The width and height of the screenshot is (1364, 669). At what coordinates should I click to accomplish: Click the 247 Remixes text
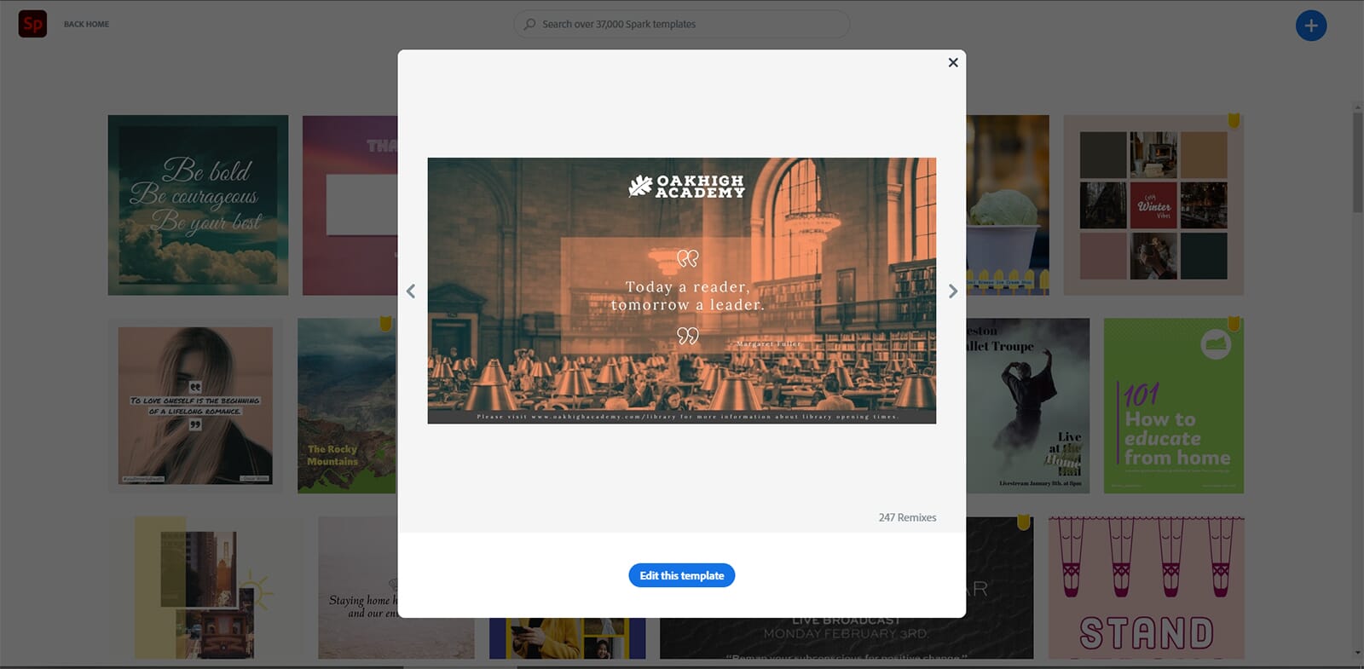coord(907,517)
